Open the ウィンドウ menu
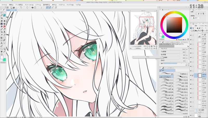This screenshot has width=208, height=118. pyautogui.click(x=70, y=5)
